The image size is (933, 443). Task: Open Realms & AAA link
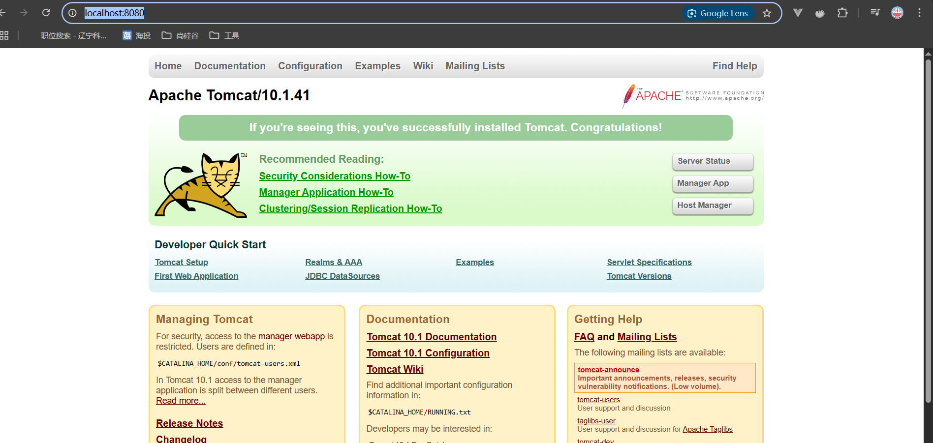(334, 262)
